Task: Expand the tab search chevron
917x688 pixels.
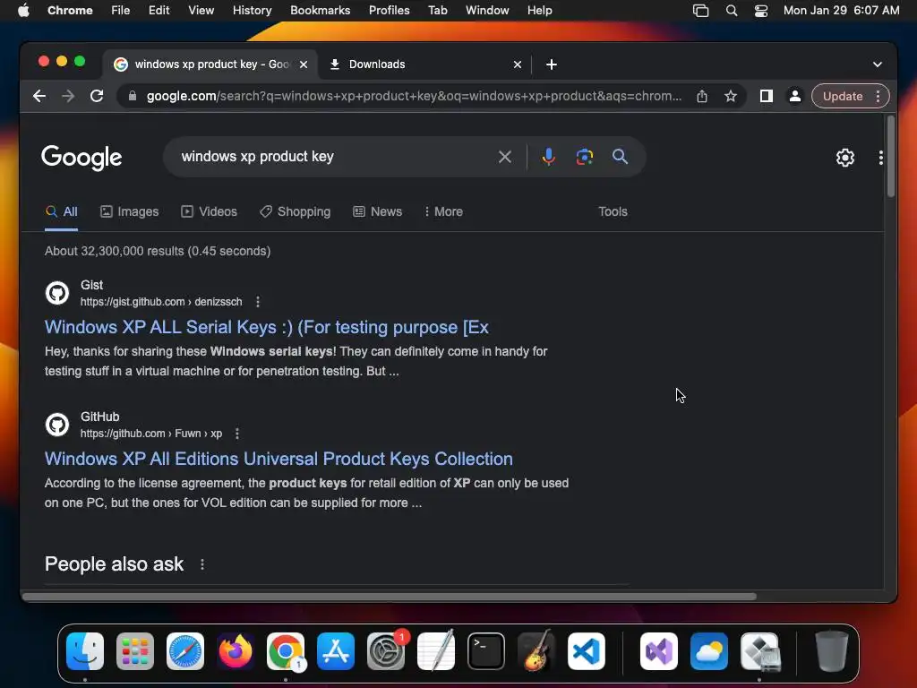Action: coord(878,64)
